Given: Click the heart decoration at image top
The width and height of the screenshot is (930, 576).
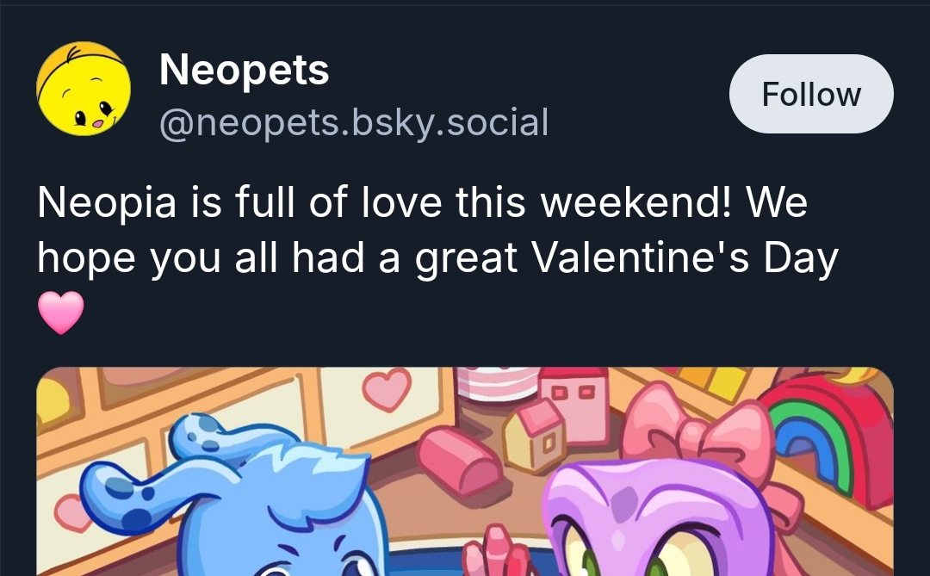Looking at the screenshot, I should pos(387,388).
